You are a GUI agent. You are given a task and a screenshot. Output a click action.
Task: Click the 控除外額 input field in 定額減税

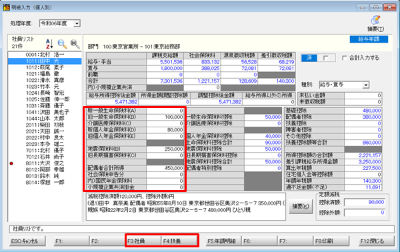pyautogui.click(x=365, y=213)
